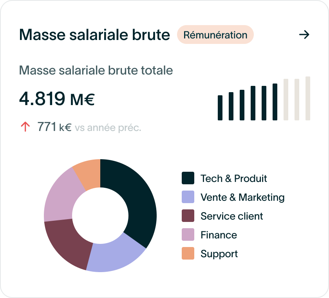The height and width of the screenshot is (298, 329).
Task: Select the Rémunération tag
Action: tap(215, 35)
